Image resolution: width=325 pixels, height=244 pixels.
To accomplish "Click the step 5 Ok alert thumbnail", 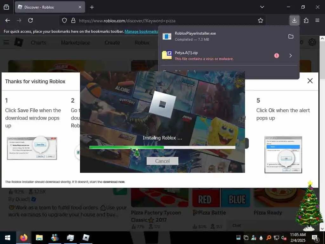I will click(x=283, y=155).
